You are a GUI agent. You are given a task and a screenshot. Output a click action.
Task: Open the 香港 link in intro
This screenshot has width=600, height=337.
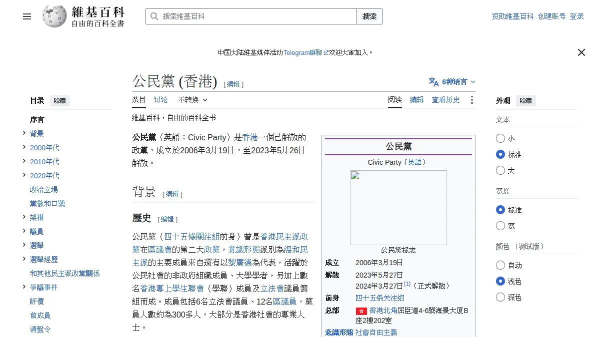(250, 137)
